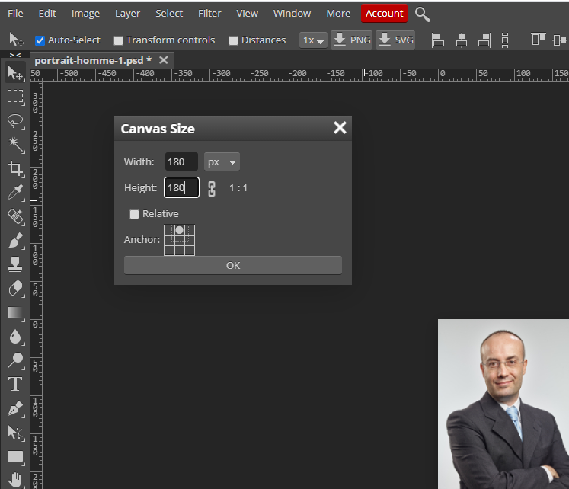The image size is (569, 489).
Task: Select the Lasso tool
Action: coord(15,120)
